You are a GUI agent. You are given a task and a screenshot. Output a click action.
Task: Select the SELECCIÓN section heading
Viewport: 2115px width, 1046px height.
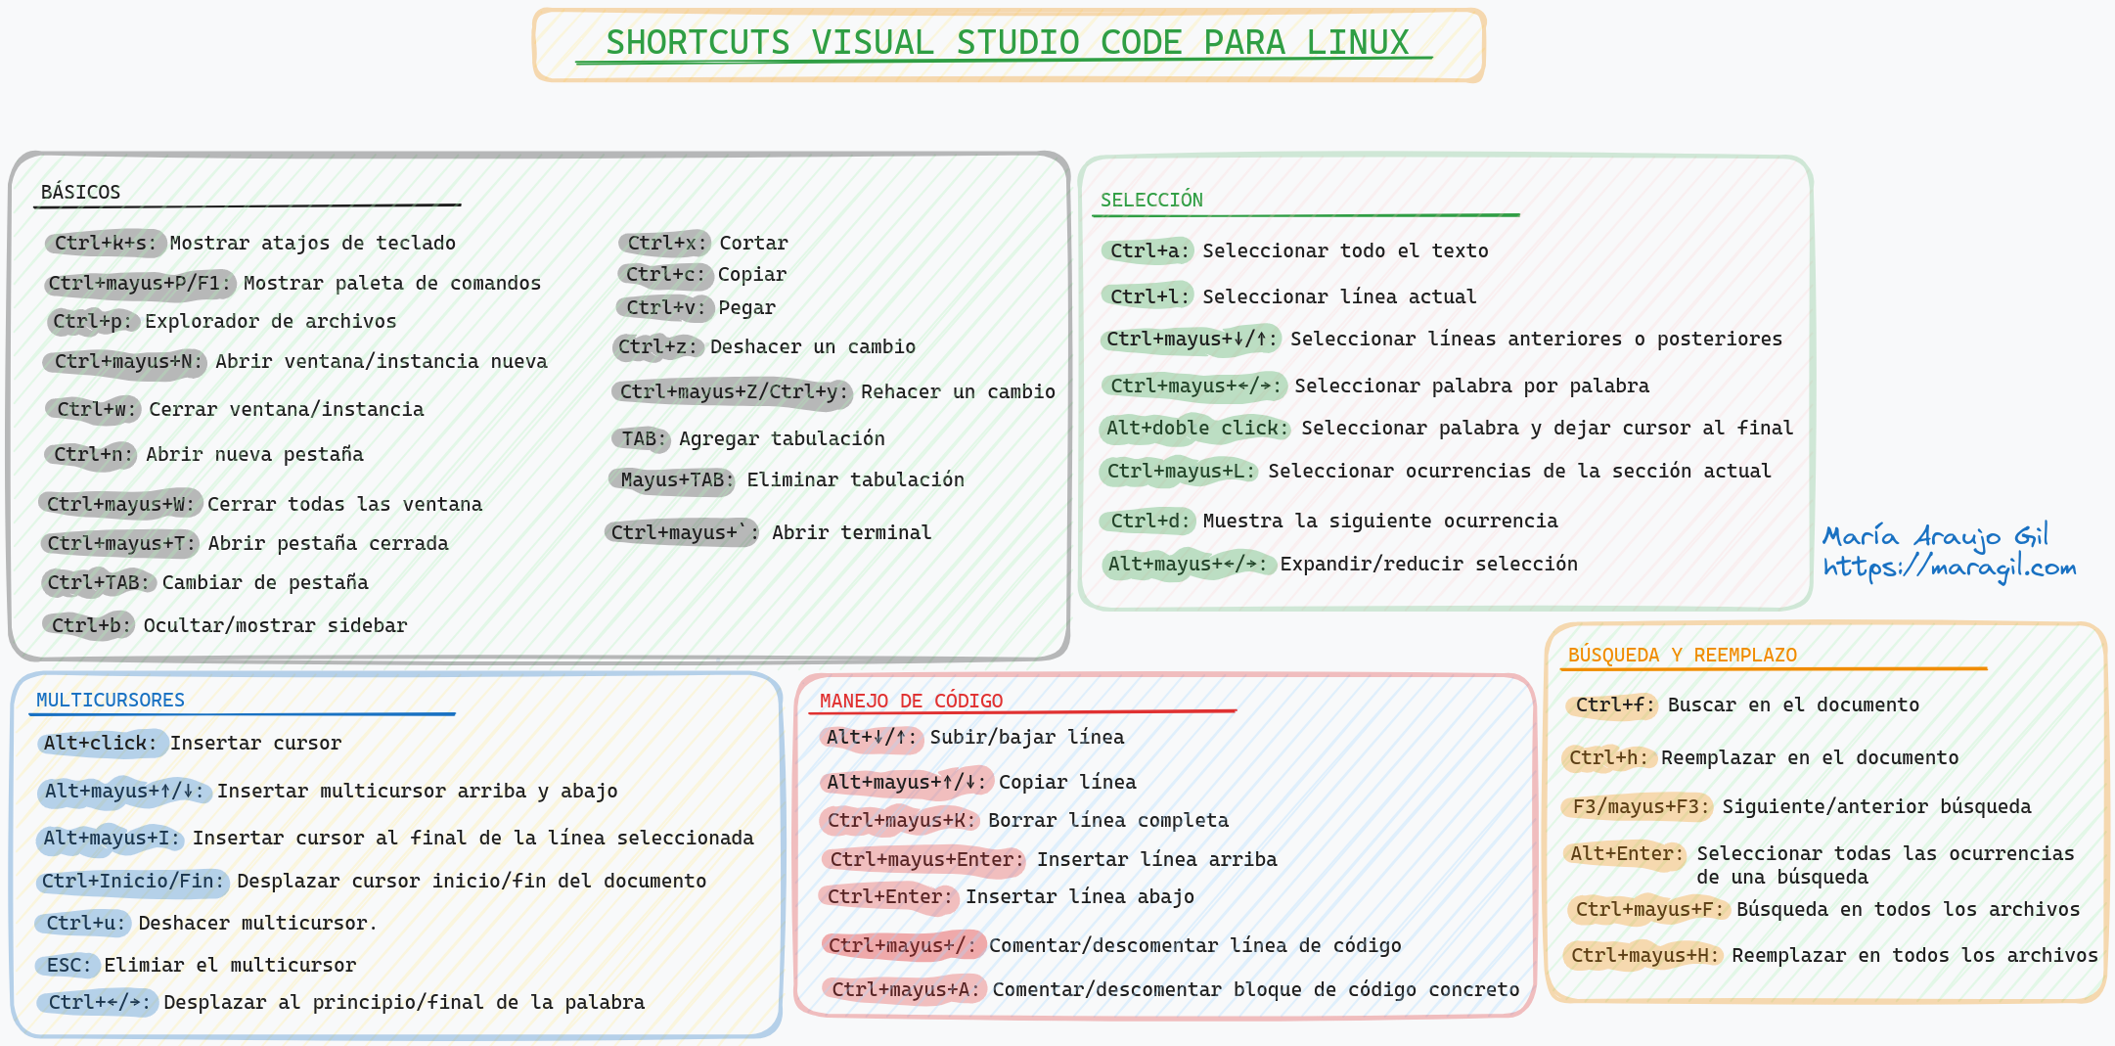[x=1151, y=200]
